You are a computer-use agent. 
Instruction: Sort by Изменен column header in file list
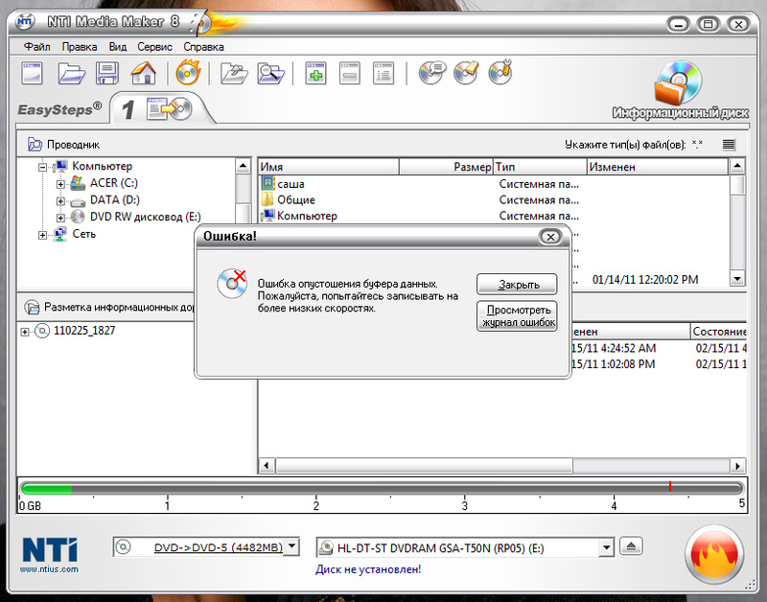tap(658, 167)
